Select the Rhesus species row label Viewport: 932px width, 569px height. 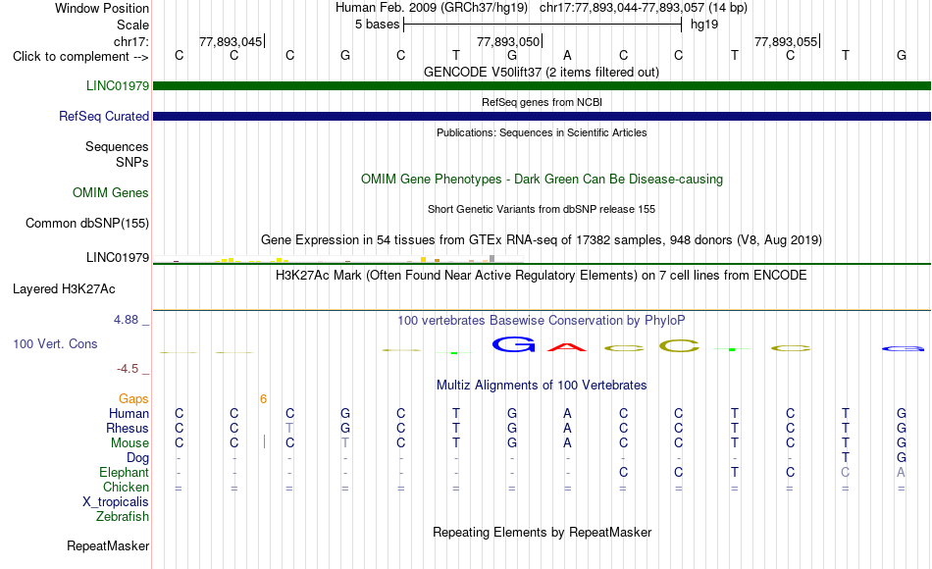pyautogui.click(x=128, y=428)
